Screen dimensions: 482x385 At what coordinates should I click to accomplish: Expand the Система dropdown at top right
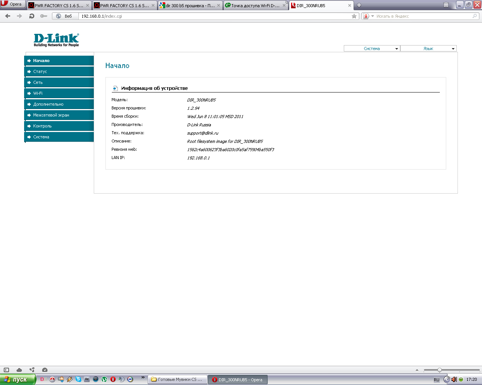coord(372,49)
